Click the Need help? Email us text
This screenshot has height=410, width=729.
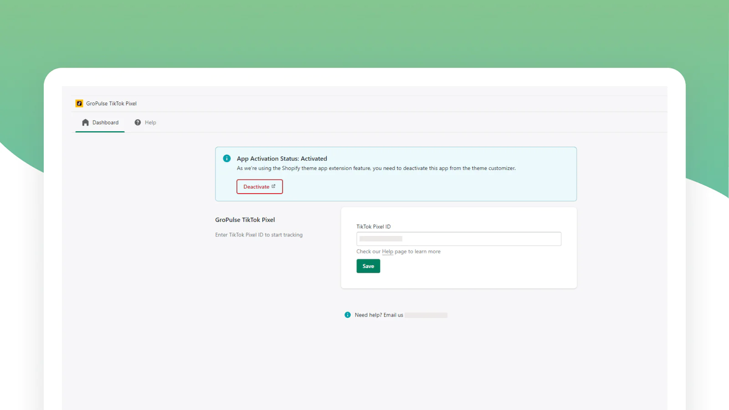(x=379, y=315)
